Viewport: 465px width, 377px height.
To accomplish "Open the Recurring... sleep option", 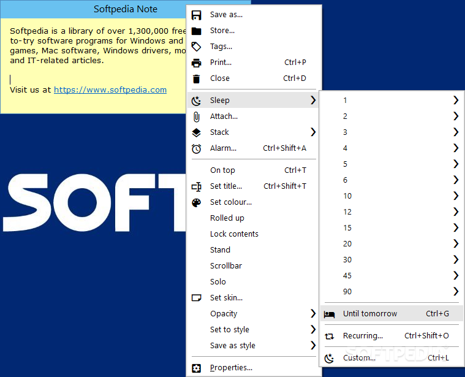I will (391, 336).
